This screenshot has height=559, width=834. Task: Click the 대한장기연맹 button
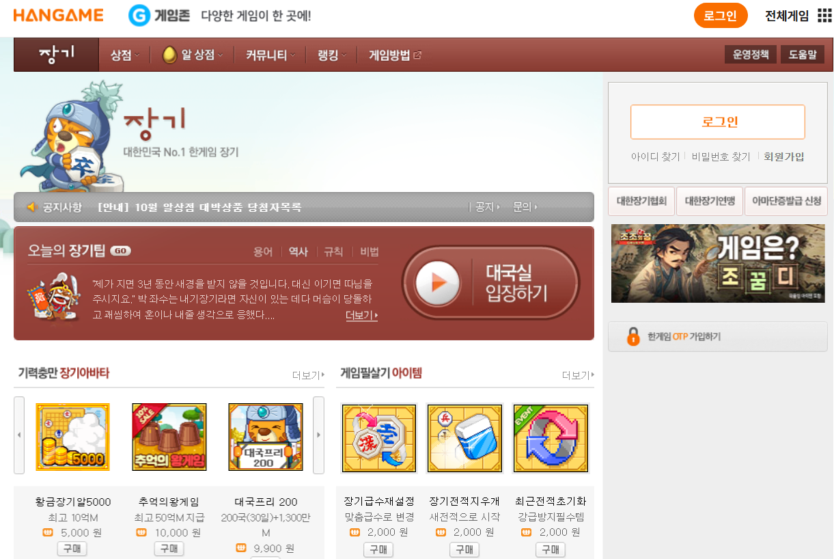pos(710,201)
